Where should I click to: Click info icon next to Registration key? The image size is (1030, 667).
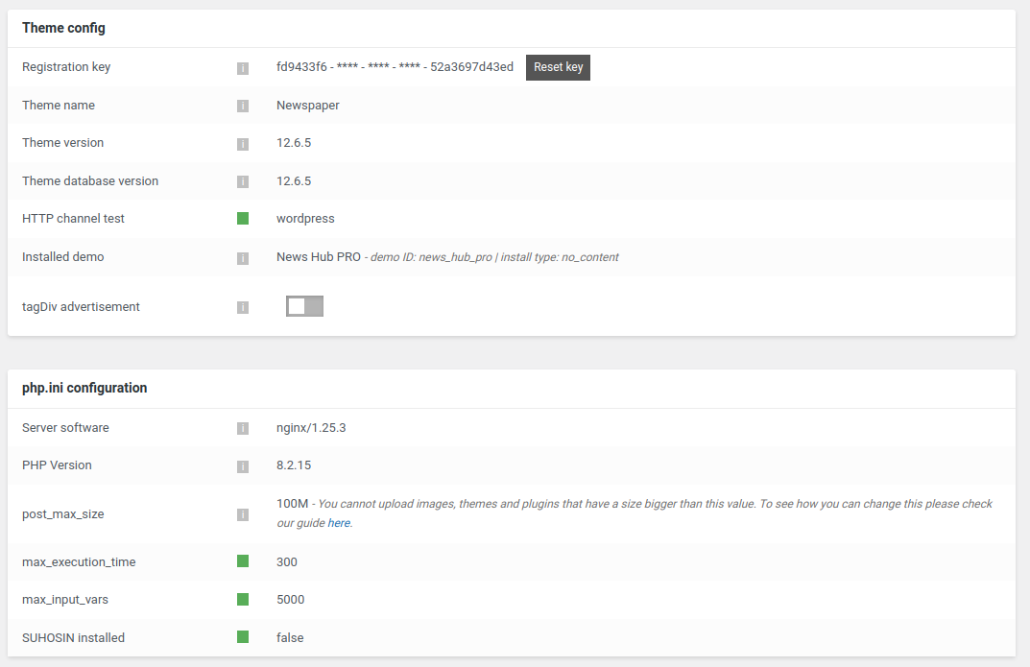coord(243,68)
